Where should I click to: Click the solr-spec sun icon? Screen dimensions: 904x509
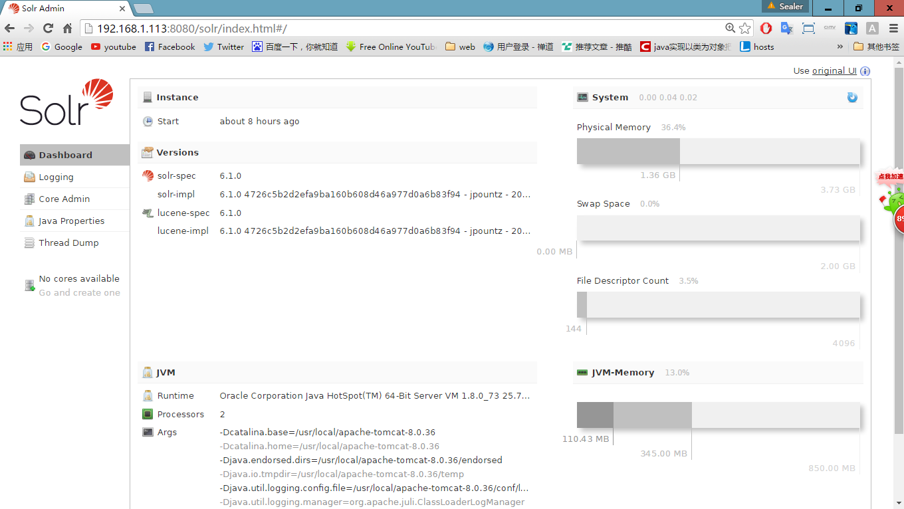point(148,176)
